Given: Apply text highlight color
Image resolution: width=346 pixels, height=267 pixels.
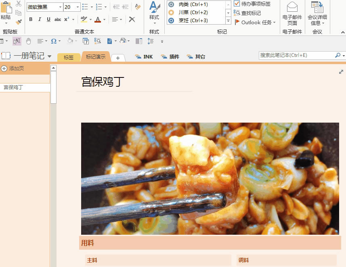Looking at the screenshot, I should 84,19.
